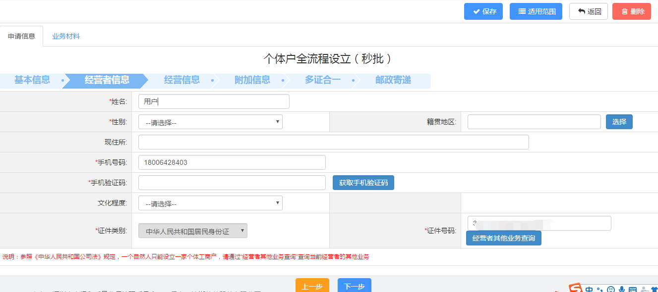The height and width of the screenshot is (292, 658).
Task: Open the Sogou soft keyboard icon
Action: pyautogui.click(x=632, y=290)
